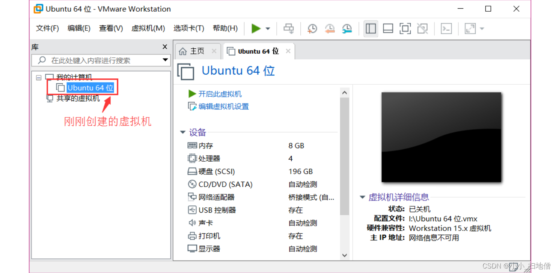Click the scroll up arrow in device panel
This screenshot has width=556, height=273.
pos(345,93)
